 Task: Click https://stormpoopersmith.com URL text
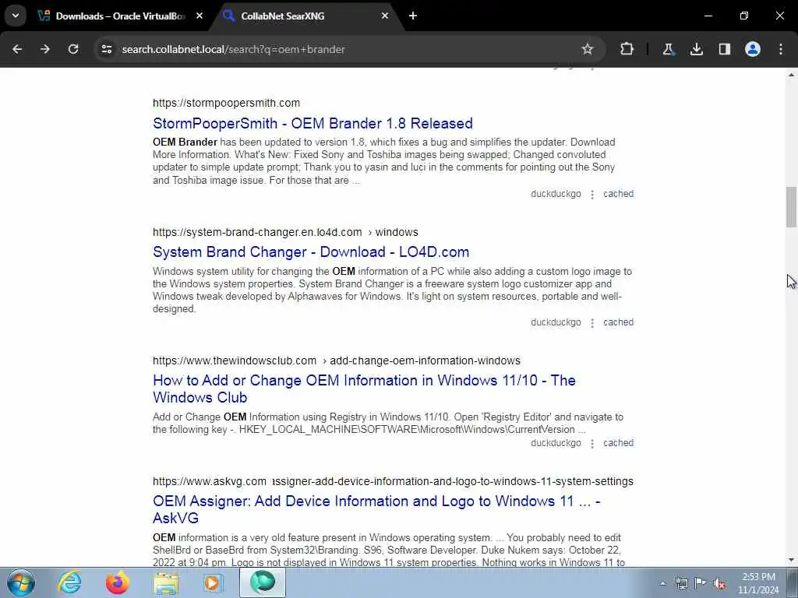(x=226, y=103)
